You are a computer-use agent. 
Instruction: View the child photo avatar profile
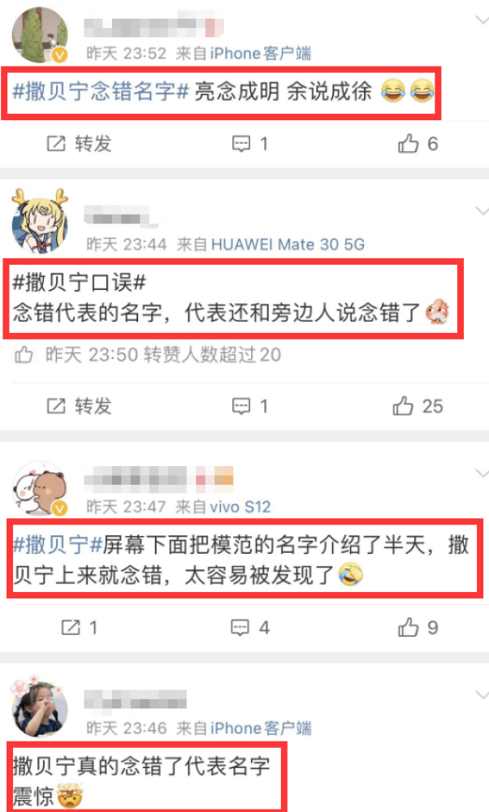pyautogui.click(x=40, y=706)
